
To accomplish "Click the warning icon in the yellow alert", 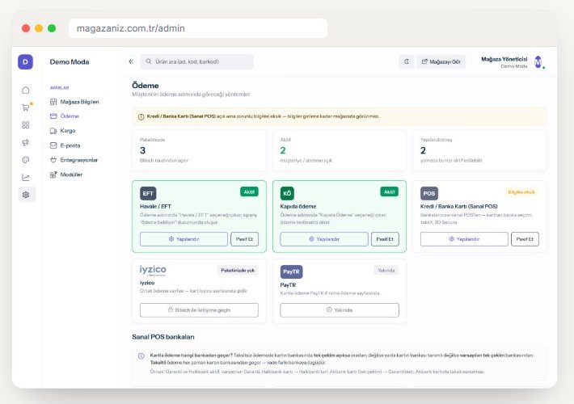I will [141, 116].
